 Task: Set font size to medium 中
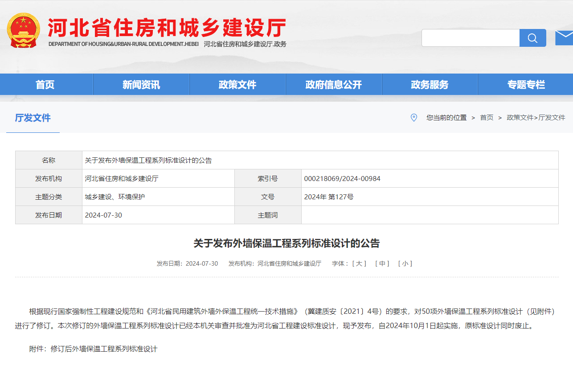tap(382, 263)
